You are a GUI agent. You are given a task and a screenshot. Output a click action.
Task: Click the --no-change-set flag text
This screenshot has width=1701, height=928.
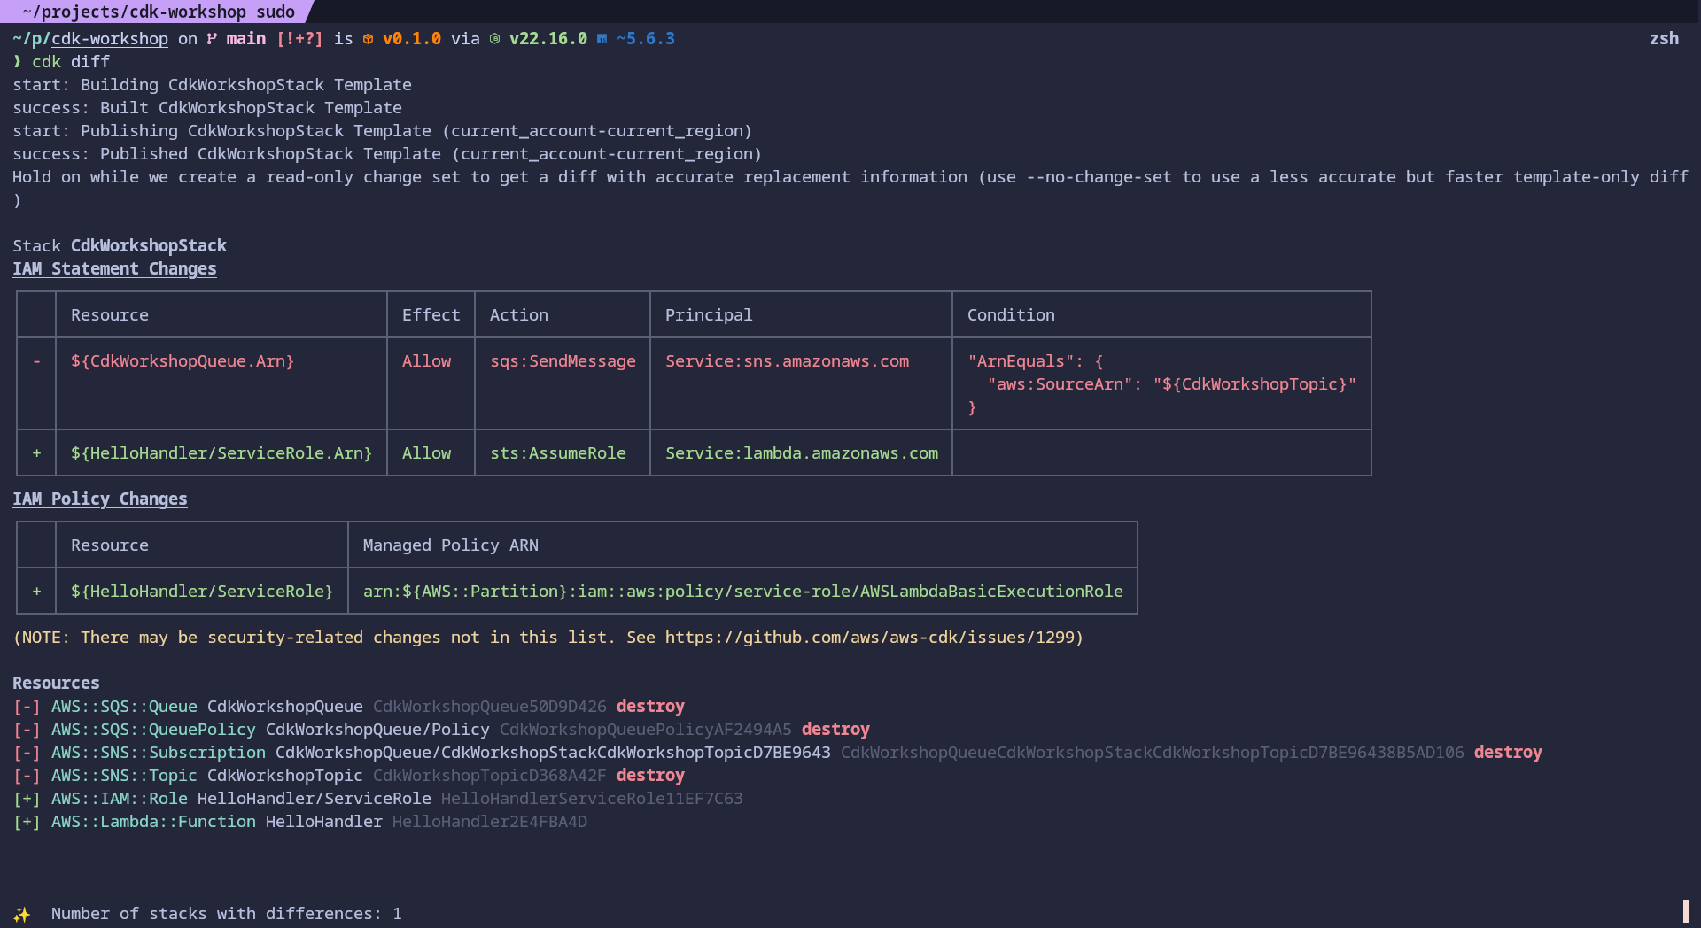coord(1099,177)
